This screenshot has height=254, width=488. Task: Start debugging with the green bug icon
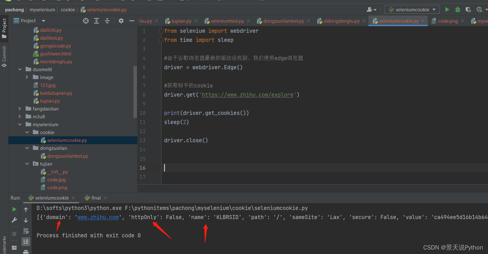click(457, 9)
